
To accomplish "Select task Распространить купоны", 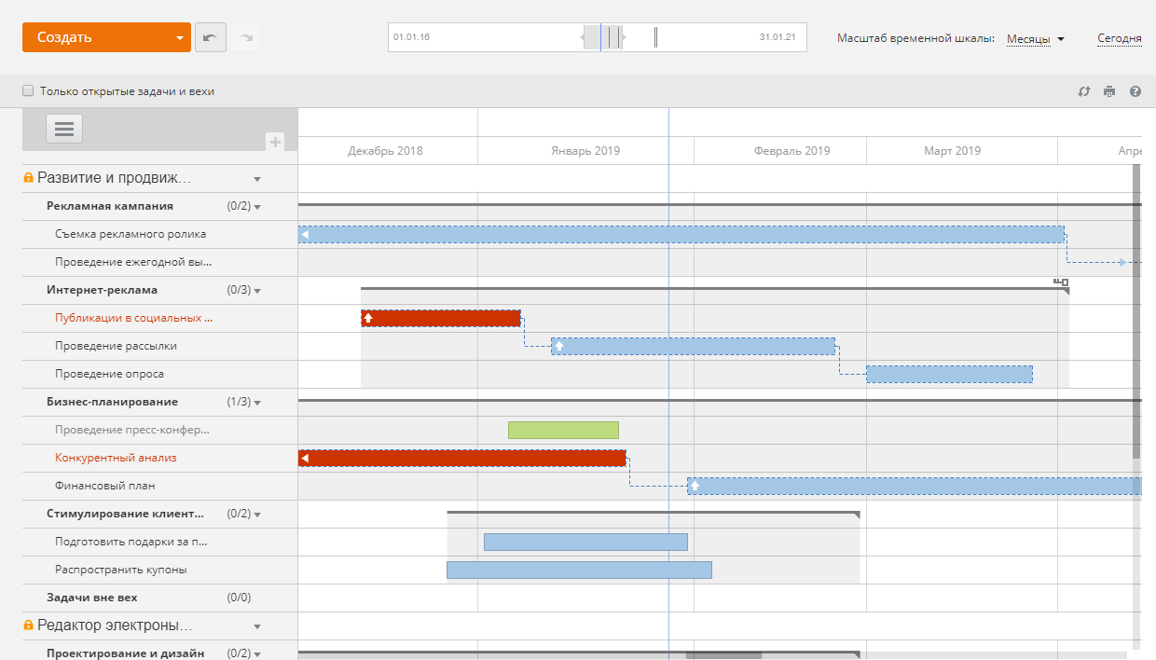I will [x=120, y=570].
